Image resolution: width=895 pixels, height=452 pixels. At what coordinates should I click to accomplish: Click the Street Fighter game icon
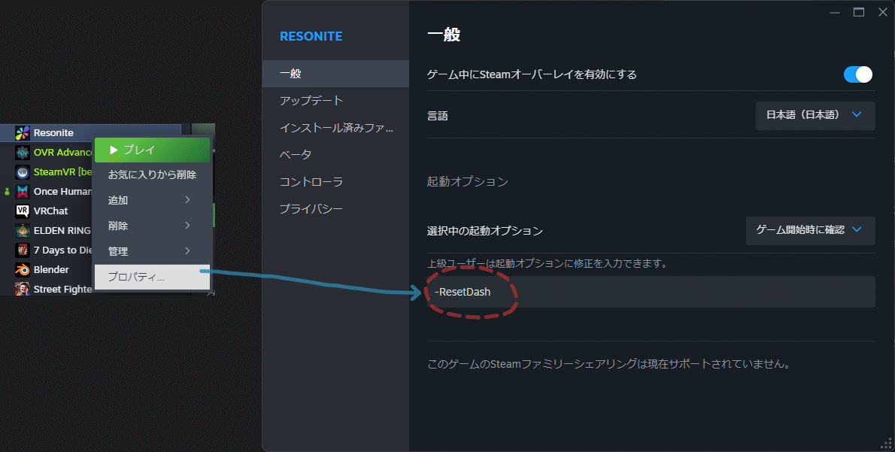pyautogui.click(x=23, y=289)
